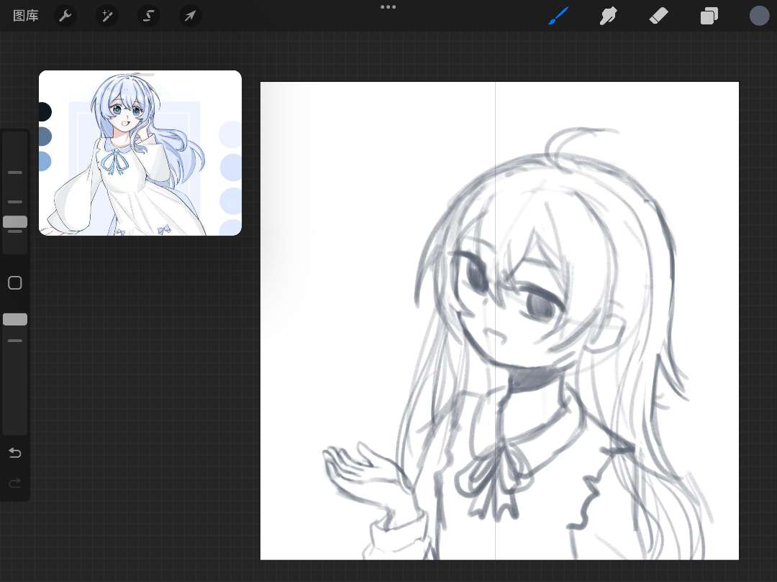Click the brush opacity slider handle

[x=15, y=319]
